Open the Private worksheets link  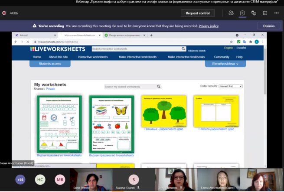point(50,89)
